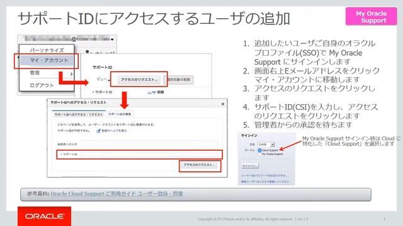Viewport: 403px width, 226px height.
Task: Click the descending sort triangle icon
Action: 154,92
